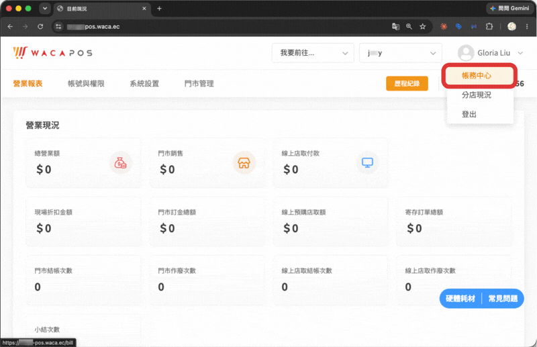Open a new browser tab
Viewport: 537px width, 347px height.
pos(159,9)
